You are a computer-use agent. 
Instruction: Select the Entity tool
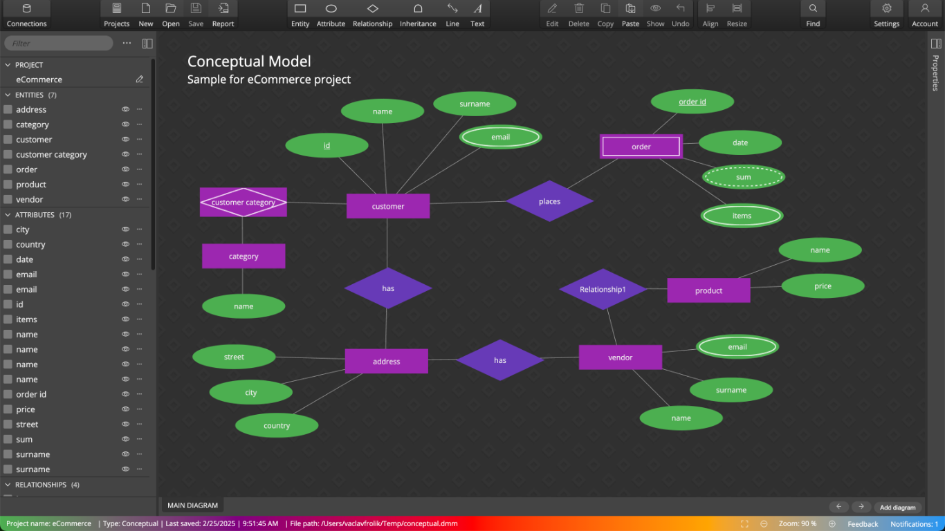coord(300,15)
